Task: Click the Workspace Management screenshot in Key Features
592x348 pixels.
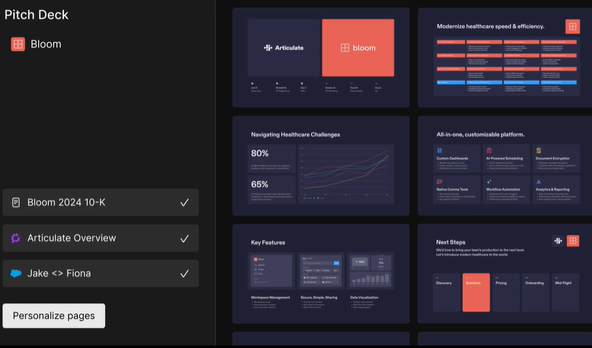Action: click(271, 271)
